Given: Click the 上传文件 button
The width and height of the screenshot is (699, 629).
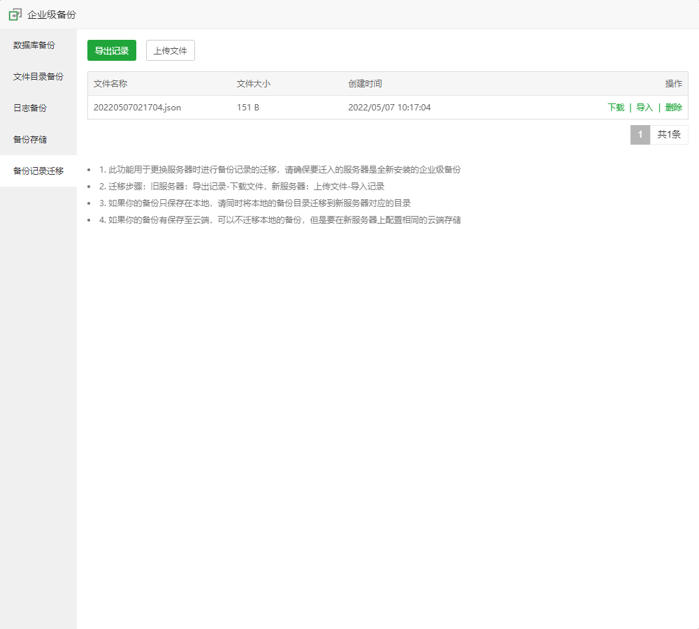Looking at the screenshot, I should (170, 51).
